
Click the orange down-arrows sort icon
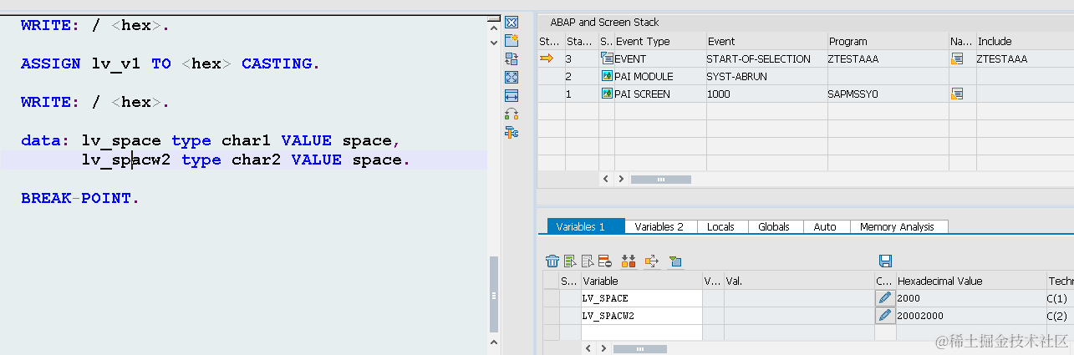[629, 261]
